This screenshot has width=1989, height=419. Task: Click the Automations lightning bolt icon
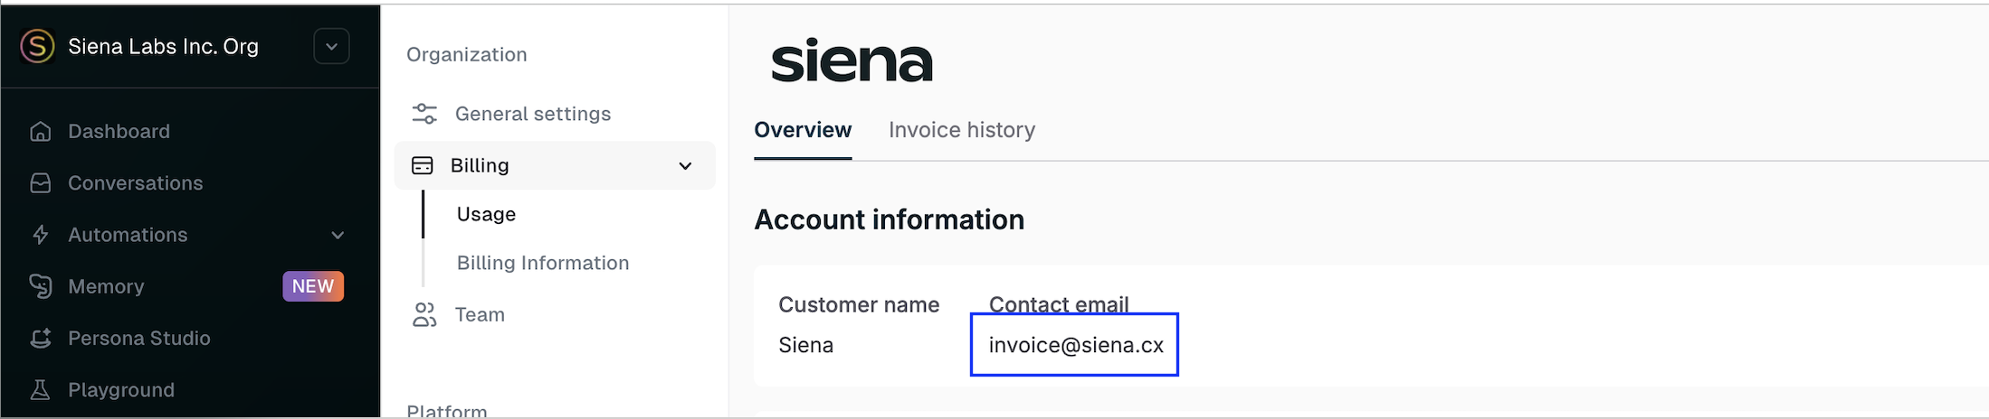coord(40,235)
